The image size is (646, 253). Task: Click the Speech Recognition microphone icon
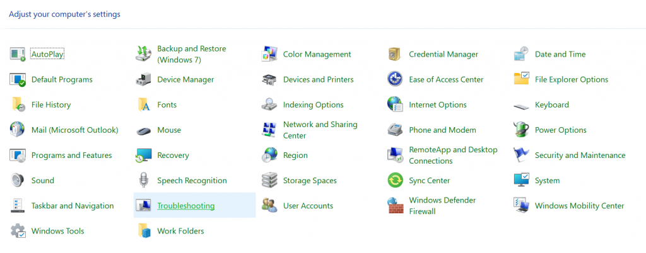click(x=144, y=181)
